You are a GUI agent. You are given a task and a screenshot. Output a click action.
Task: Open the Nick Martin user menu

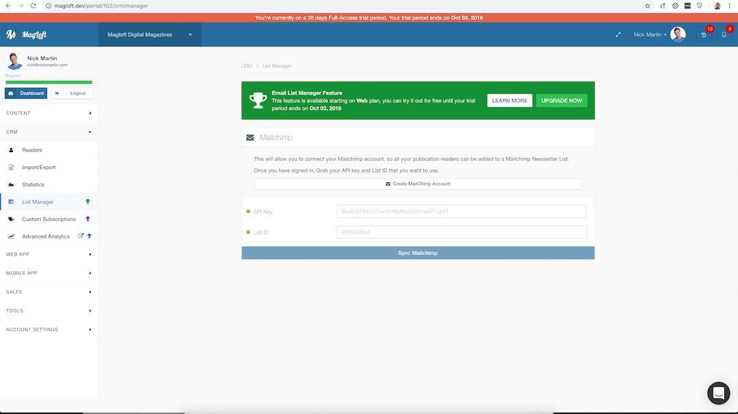click(650, 35)
